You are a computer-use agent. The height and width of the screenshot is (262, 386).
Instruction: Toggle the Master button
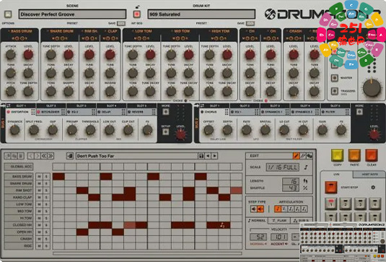coord(334,78)
